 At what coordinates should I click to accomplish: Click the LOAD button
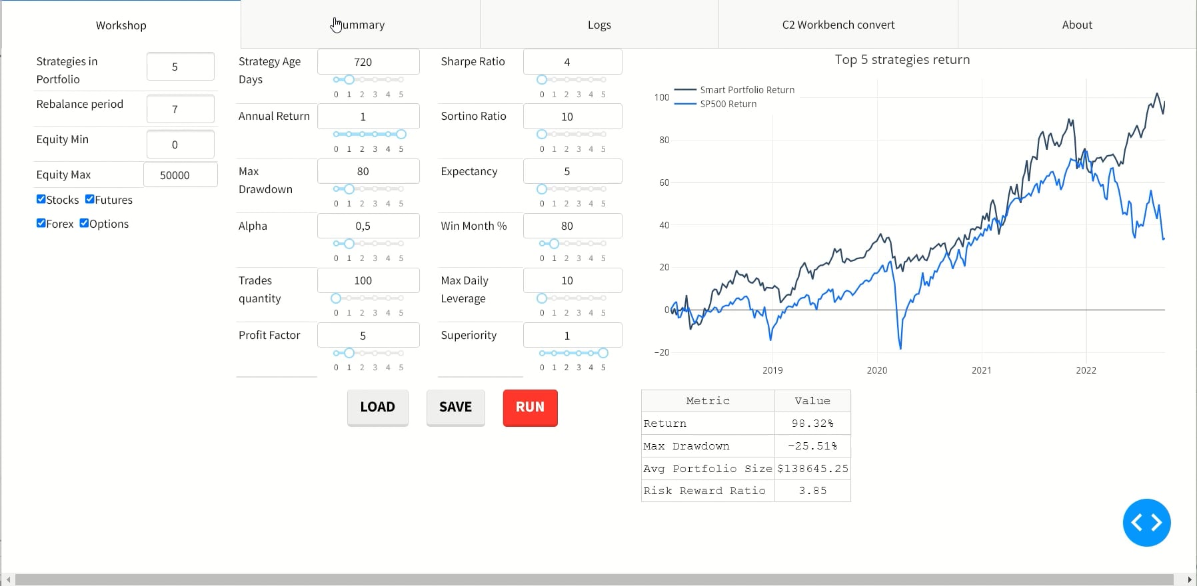click(377, 407)
